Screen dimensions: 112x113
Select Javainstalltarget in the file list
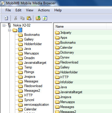(71, 92)
